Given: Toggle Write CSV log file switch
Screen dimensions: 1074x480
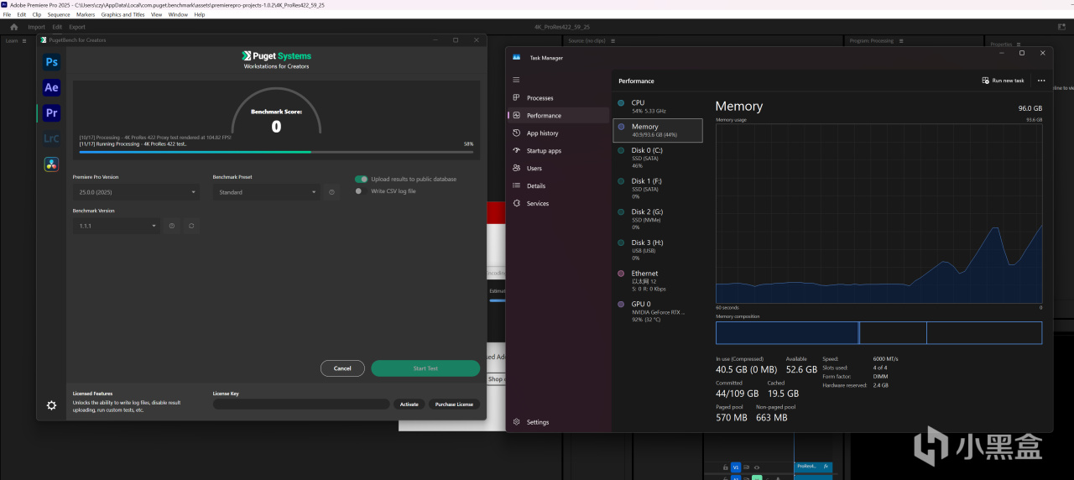Looking at the screenshot, I should [359, 190].
